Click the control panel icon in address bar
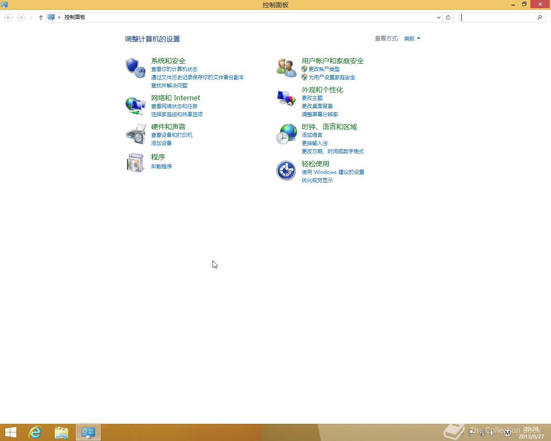Image resolution: width=551 pixels, height=441 pixels. [51, 17]
